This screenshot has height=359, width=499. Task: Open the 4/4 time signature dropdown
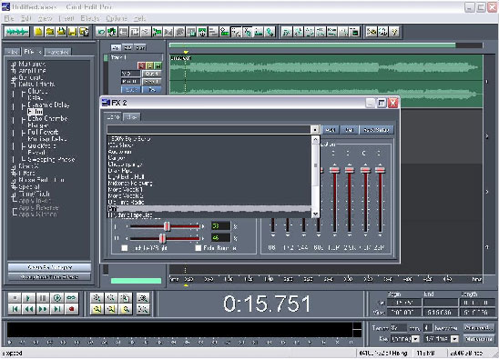[x=454, y=339]
